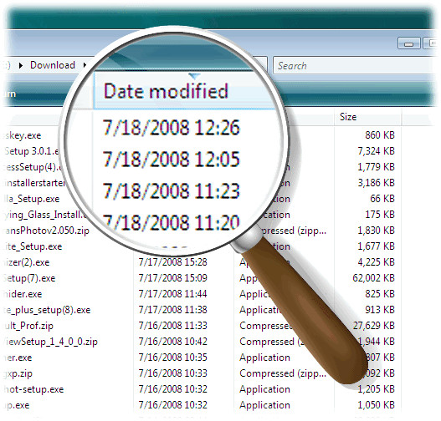Expand the arrow after Download breadcrumb
This screenshot has width=441, height=421.
pos(85,65)
